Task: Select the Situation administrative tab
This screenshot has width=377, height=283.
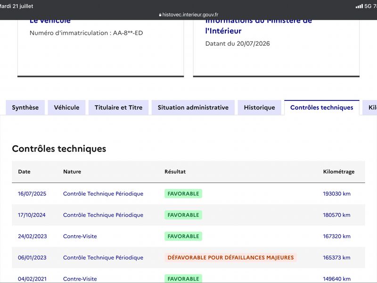Action: (x=193, y=108)
